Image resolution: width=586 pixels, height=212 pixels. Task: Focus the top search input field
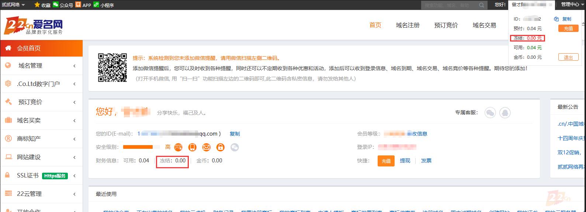(x=450, y=5)
